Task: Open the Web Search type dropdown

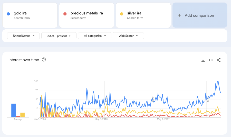Action: [128, 36]
